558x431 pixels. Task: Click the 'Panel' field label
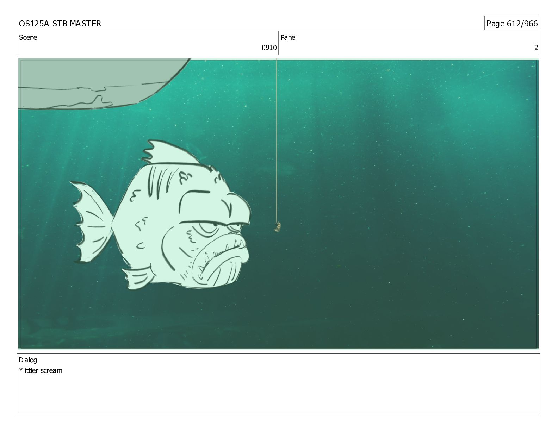(289, 37)
